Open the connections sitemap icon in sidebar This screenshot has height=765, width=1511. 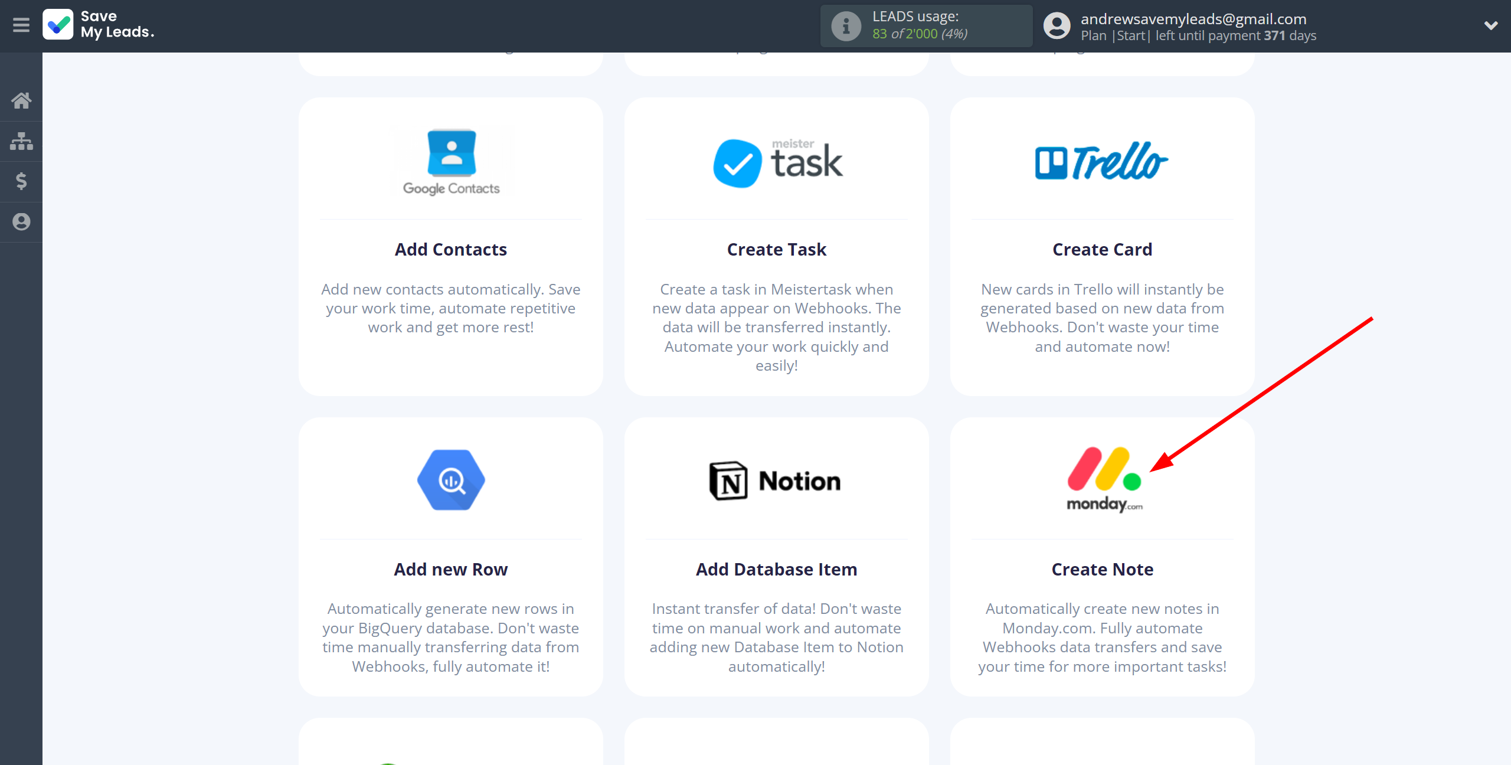coord(21,141)
